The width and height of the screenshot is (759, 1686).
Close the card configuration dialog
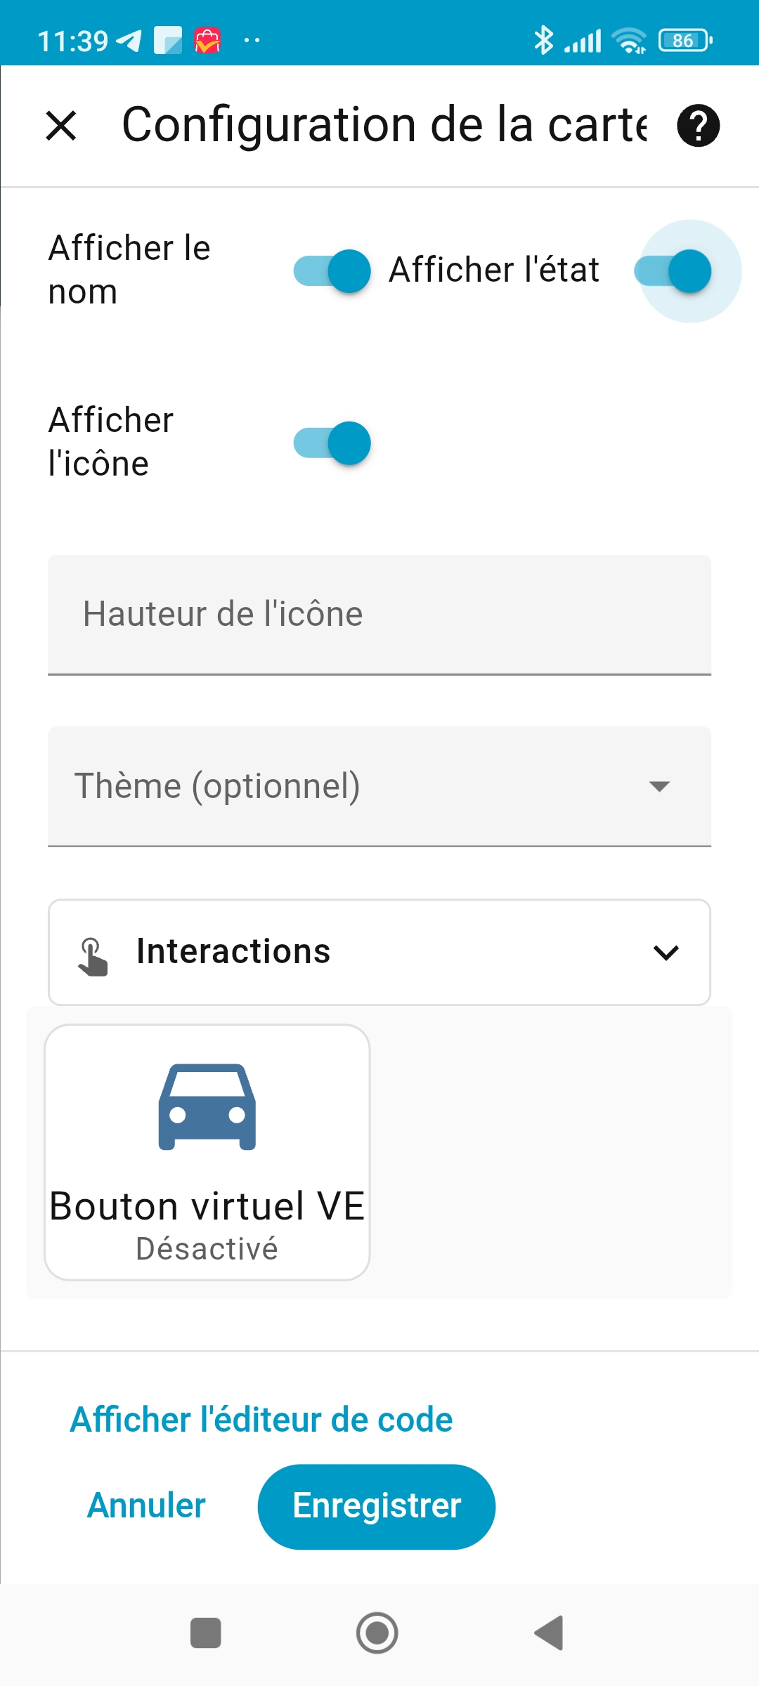61,126
